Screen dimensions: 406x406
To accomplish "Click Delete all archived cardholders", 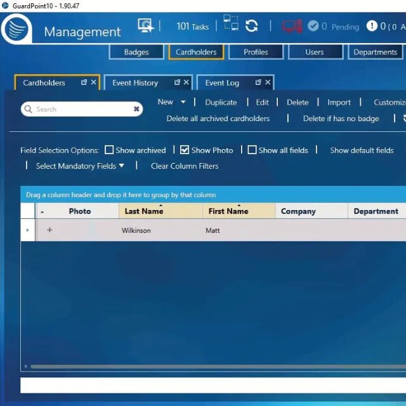I will (218, 119).
